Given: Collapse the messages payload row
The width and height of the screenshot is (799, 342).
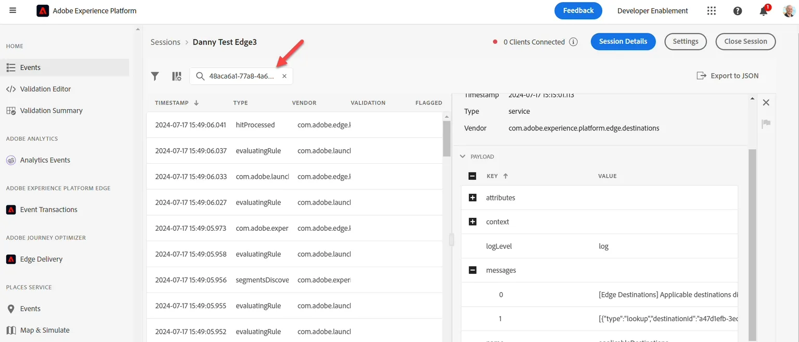Looking at the screenshot, I should pyautogui.click(x=472, y=270).
